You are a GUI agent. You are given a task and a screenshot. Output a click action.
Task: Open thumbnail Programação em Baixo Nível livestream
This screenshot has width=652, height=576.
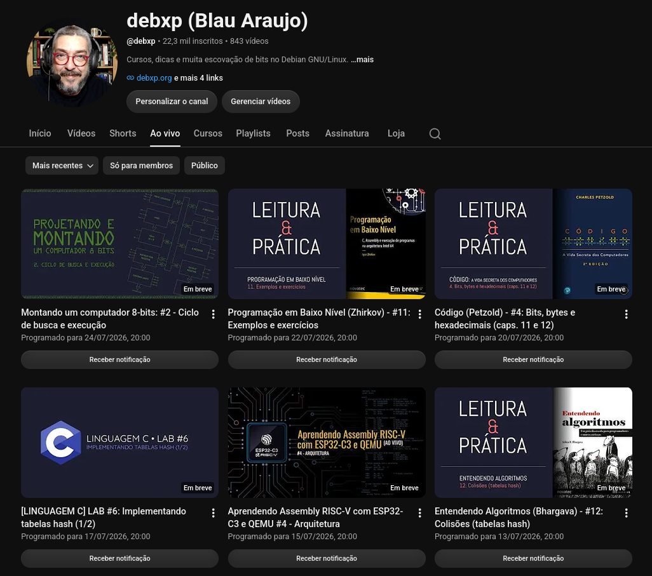click(327, 244)
